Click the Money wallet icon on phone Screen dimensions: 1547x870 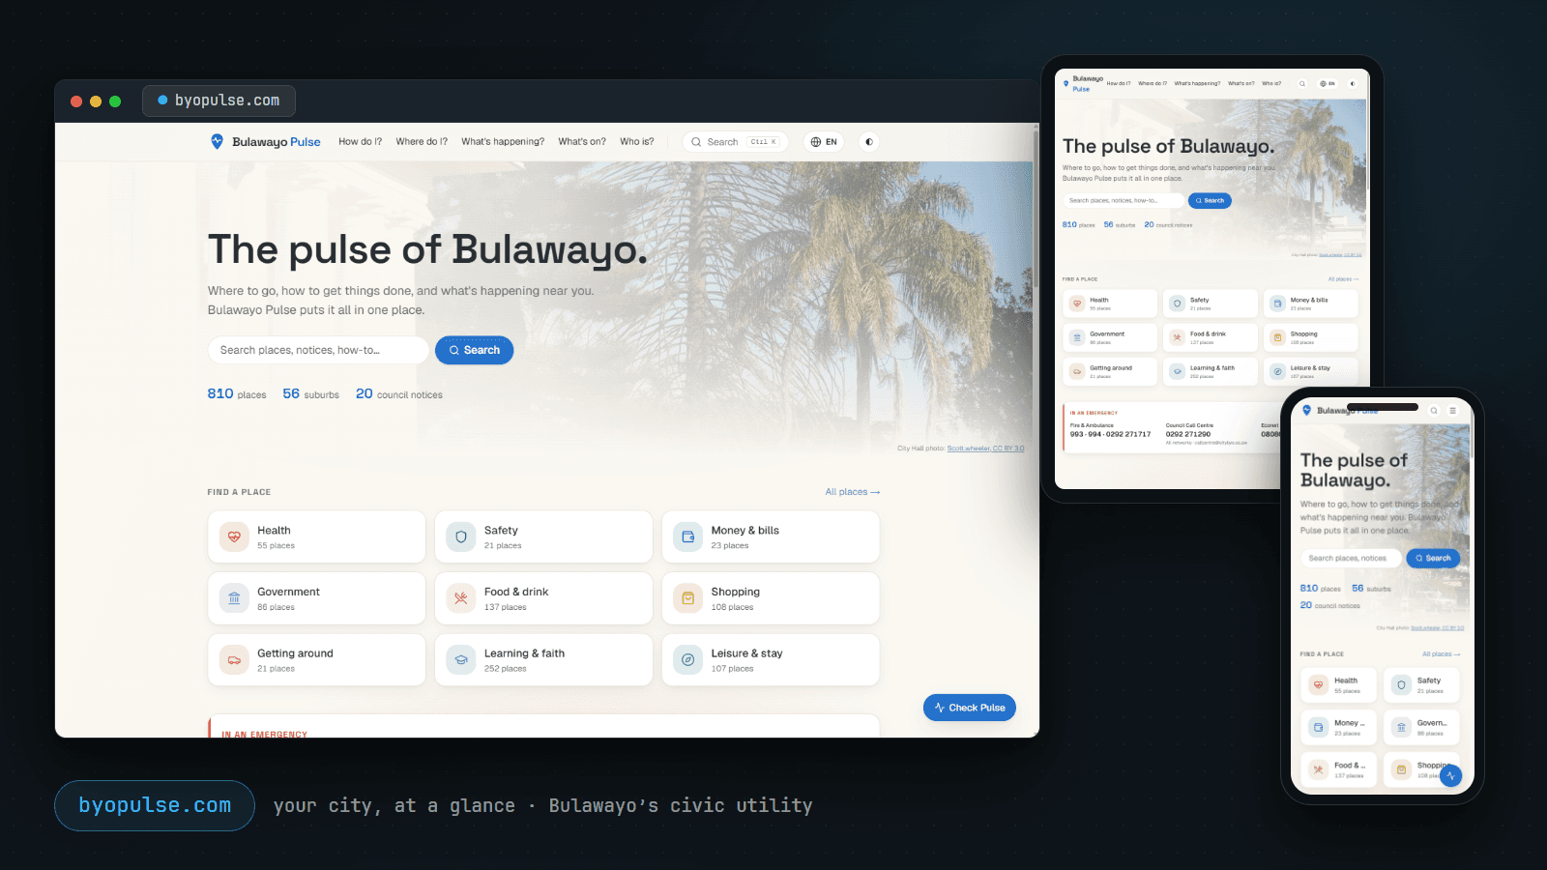[1318, 727]
